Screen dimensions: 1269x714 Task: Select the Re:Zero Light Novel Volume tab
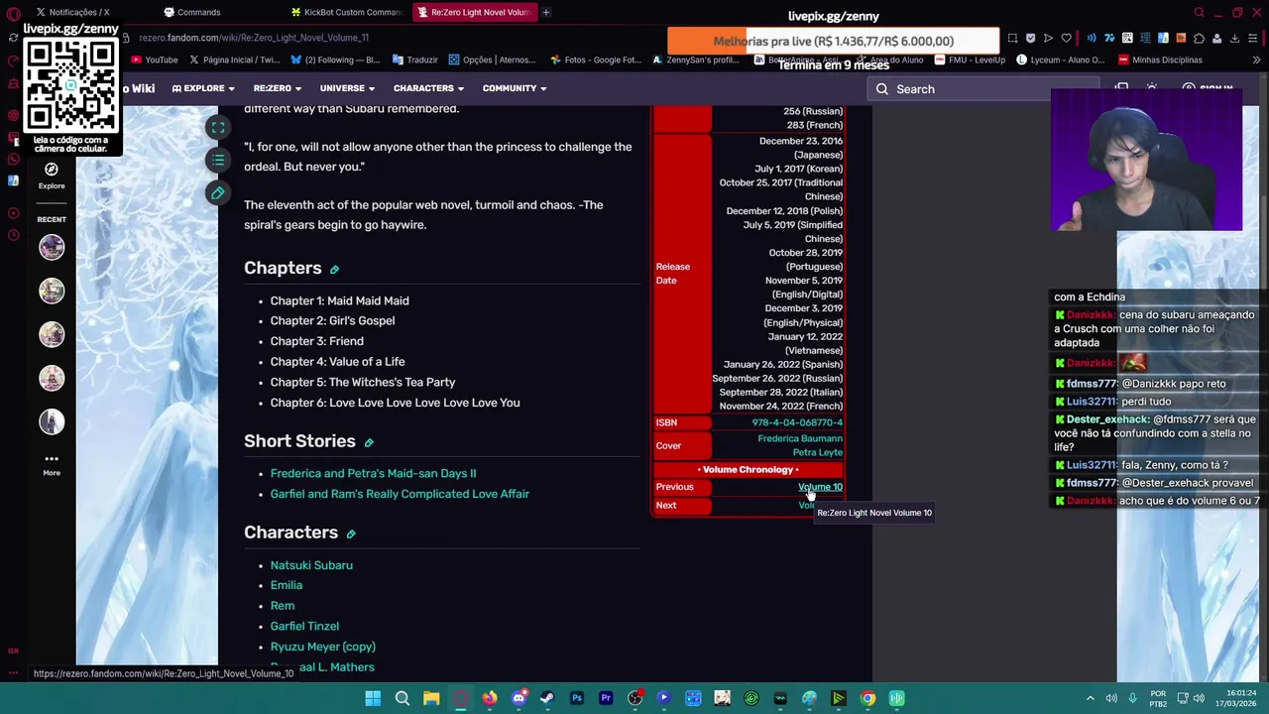pyautogui.click(x=473, y=12)
